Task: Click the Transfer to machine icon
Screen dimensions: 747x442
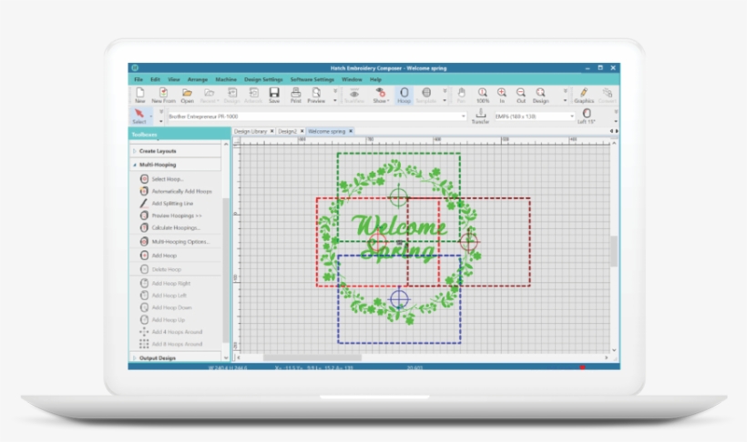Action: click(480, 115)
